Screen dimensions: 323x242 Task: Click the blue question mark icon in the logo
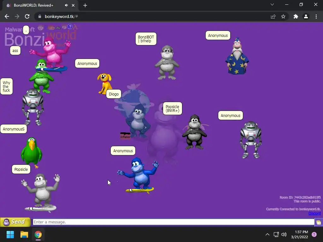tap(70, 26)
